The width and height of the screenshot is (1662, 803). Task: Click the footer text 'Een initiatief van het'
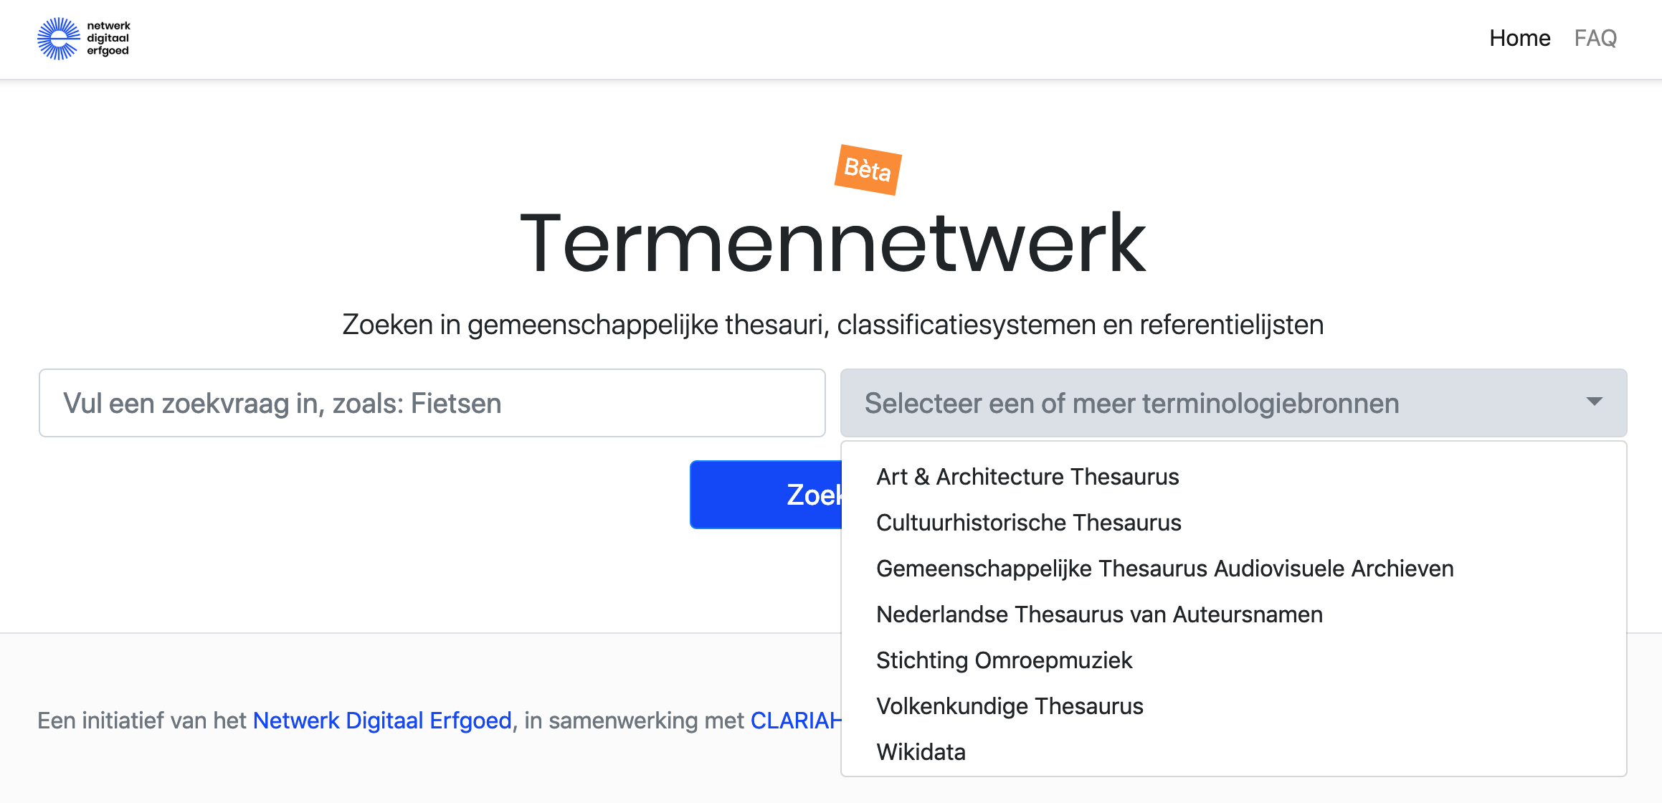point(142,721)
